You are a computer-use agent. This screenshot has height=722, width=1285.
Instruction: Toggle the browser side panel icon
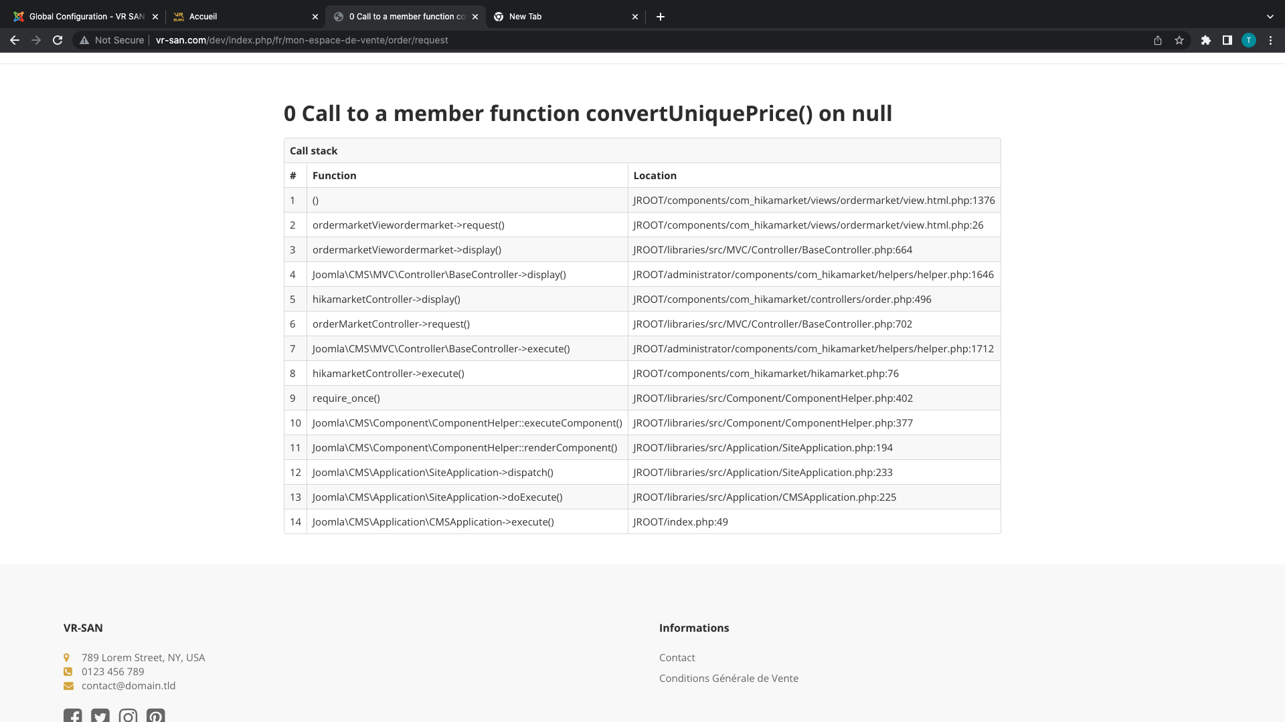[1227, 40]
